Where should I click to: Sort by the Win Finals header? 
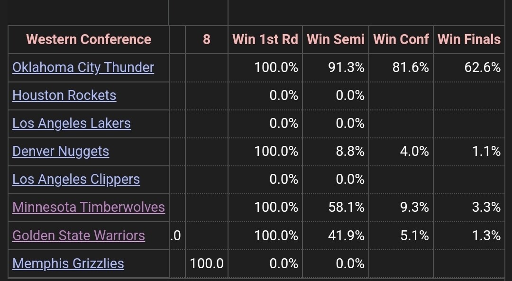[x=469, y=39]
